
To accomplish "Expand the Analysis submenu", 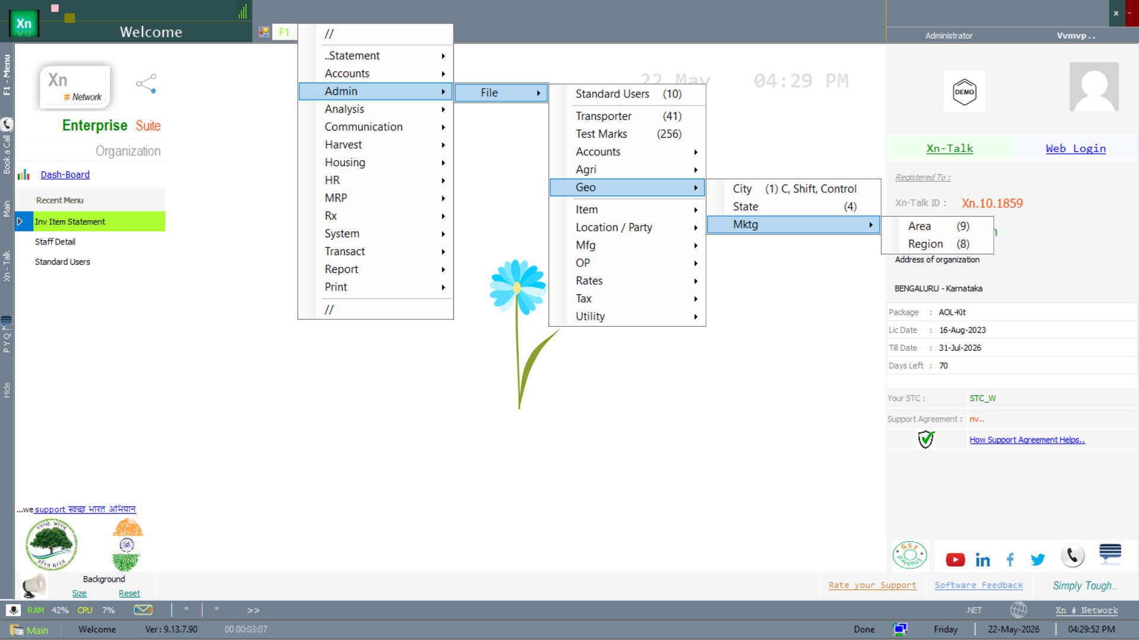I will click(376, 109).
